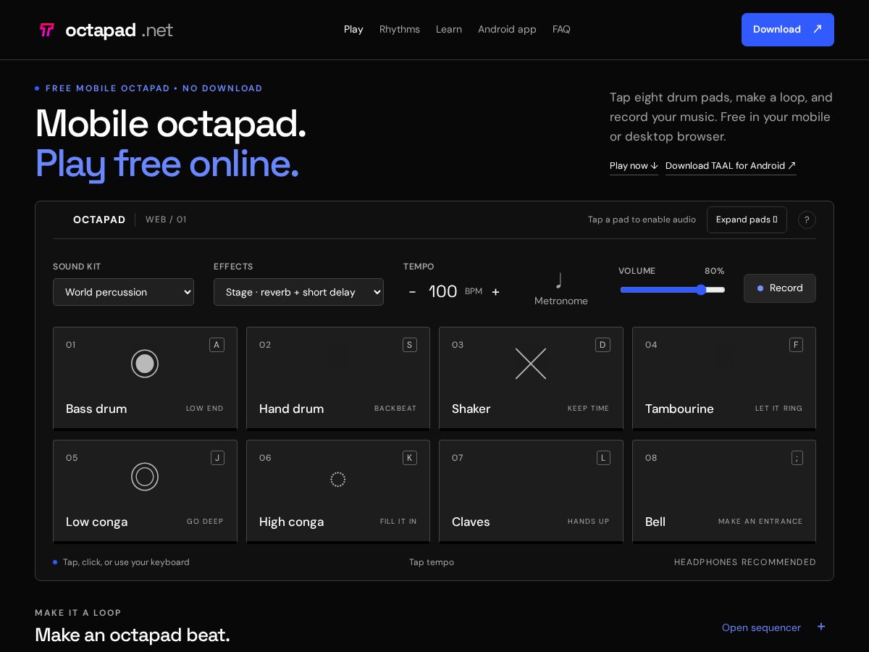Open the Rhythms nav item
Viewport: 869px width, 652px height.
pos(400,30)
